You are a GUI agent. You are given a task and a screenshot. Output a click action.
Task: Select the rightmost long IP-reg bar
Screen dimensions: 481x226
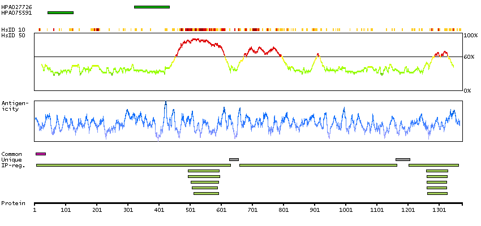click(433, 165)
